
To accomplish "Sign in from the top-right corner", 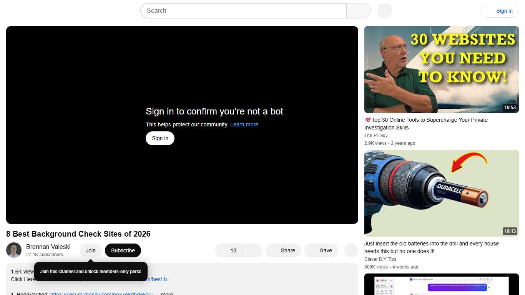I will tap(504, 11).
